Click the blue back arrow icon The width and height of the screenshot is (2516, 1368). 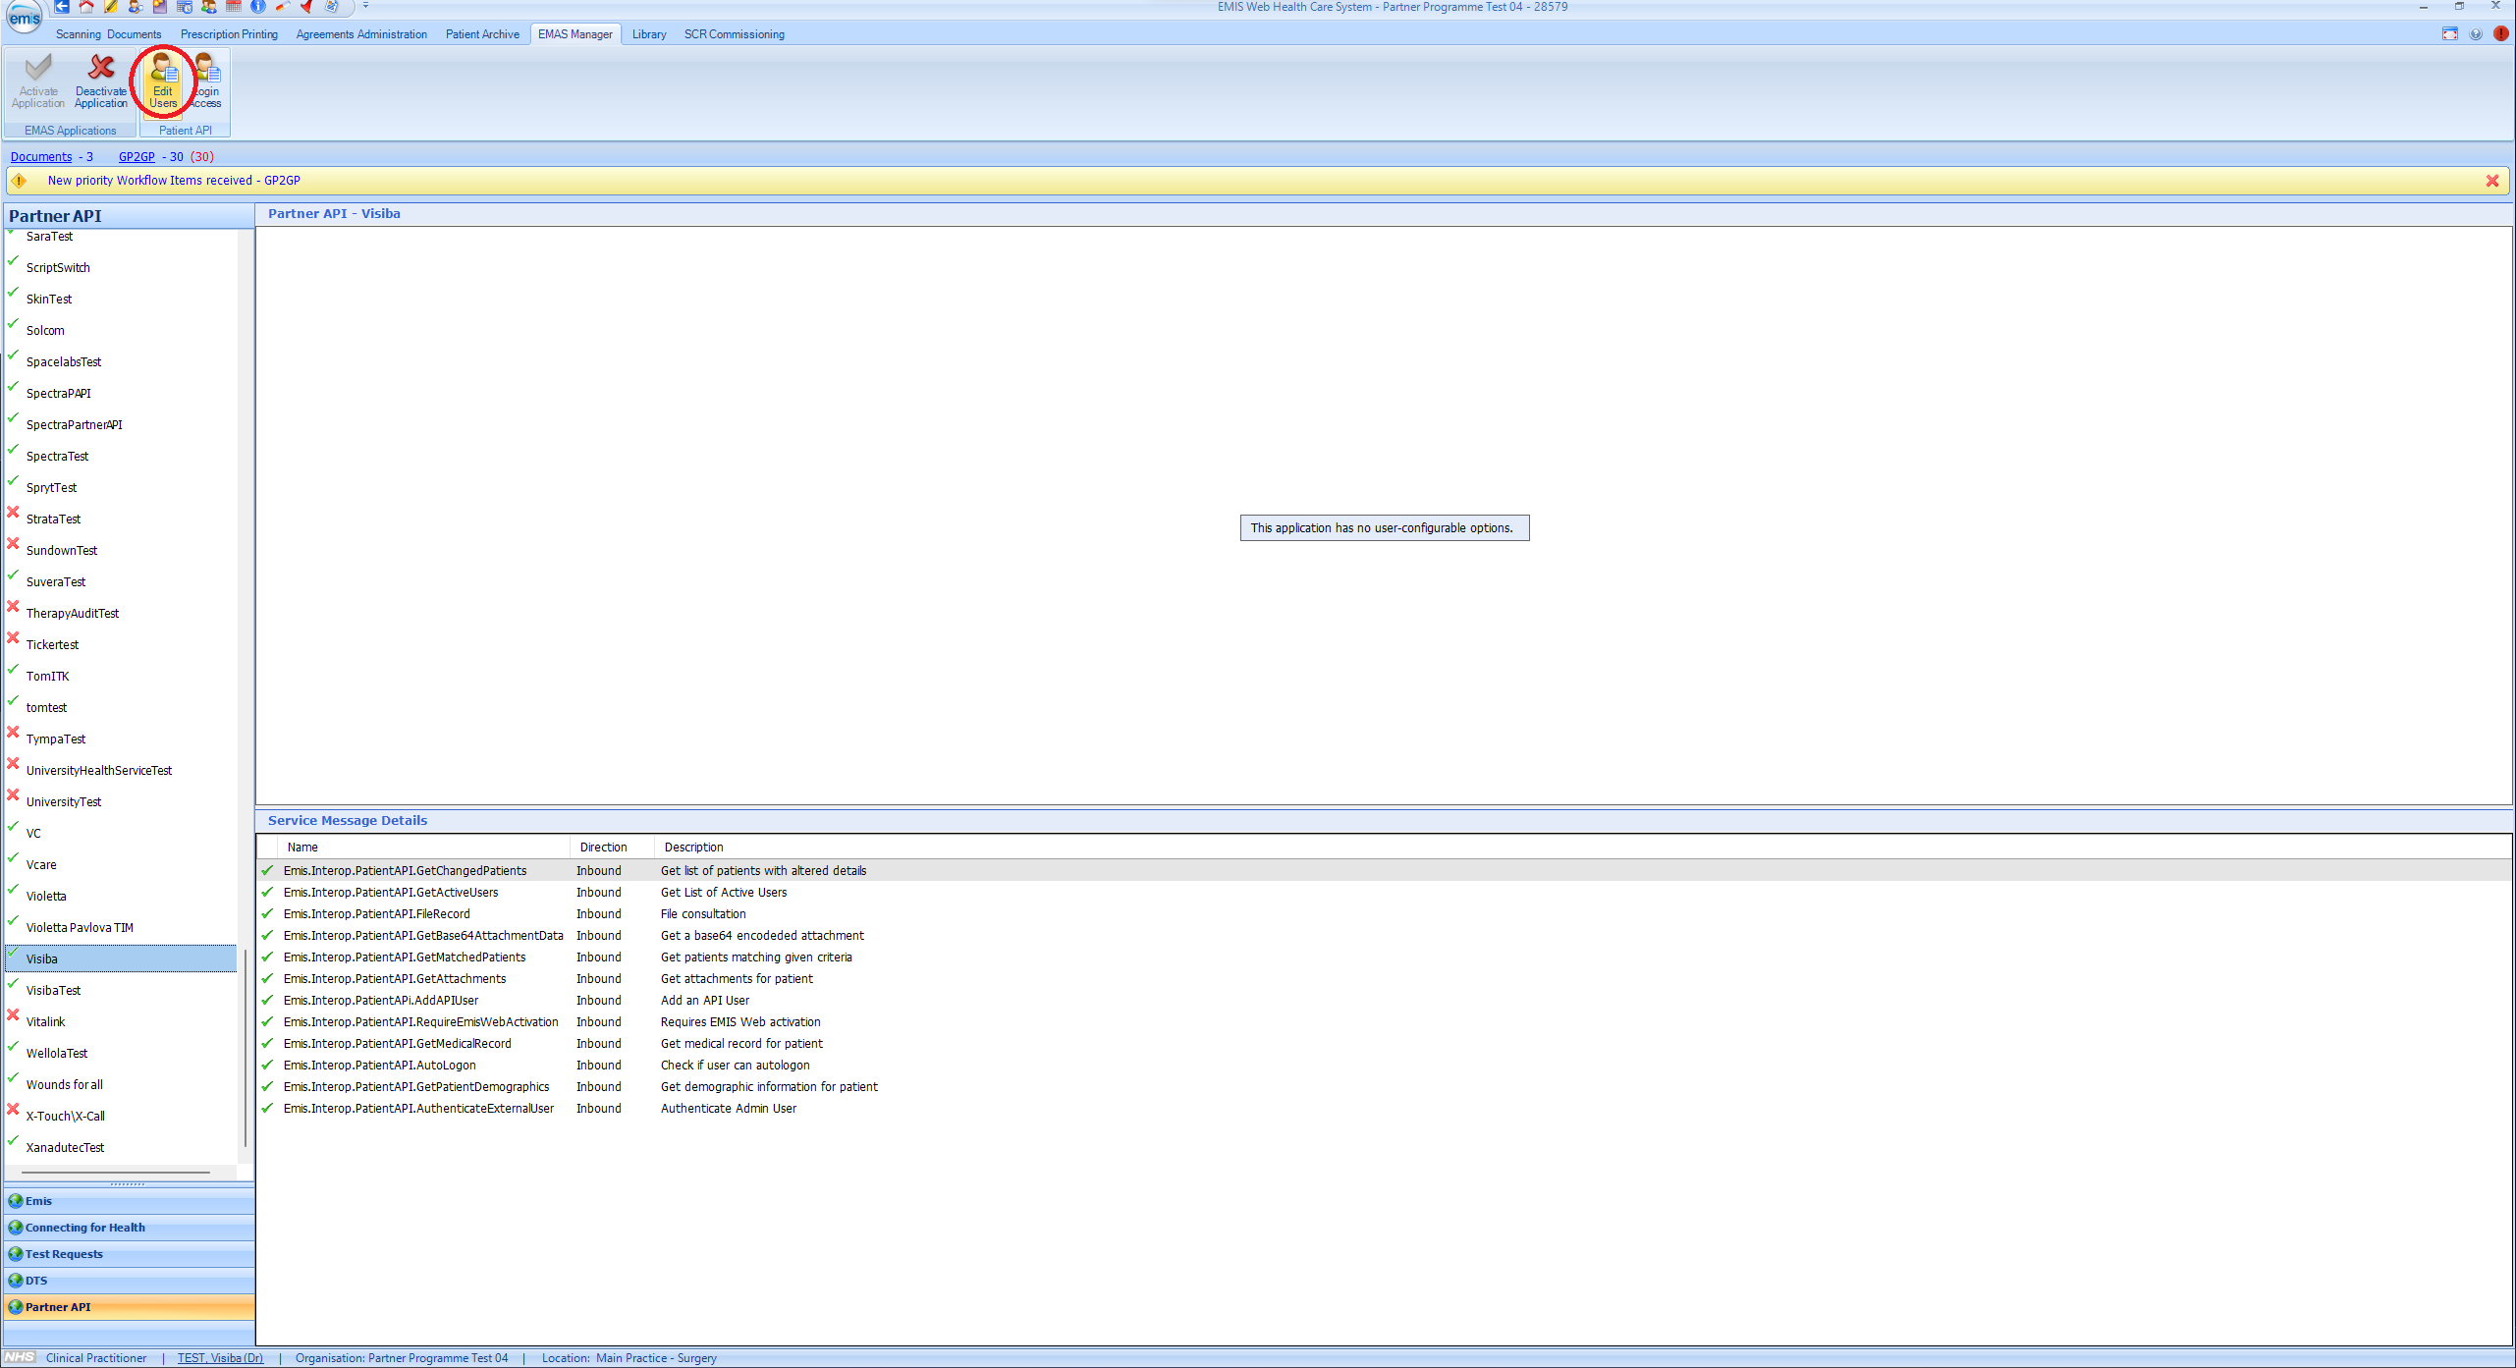pos(62,7)
